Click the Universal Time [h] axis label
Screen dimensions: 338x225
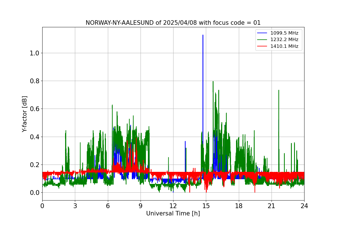pos(173,213)
